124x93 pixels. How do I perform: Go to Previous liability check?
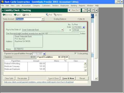(x=7, y=15)
